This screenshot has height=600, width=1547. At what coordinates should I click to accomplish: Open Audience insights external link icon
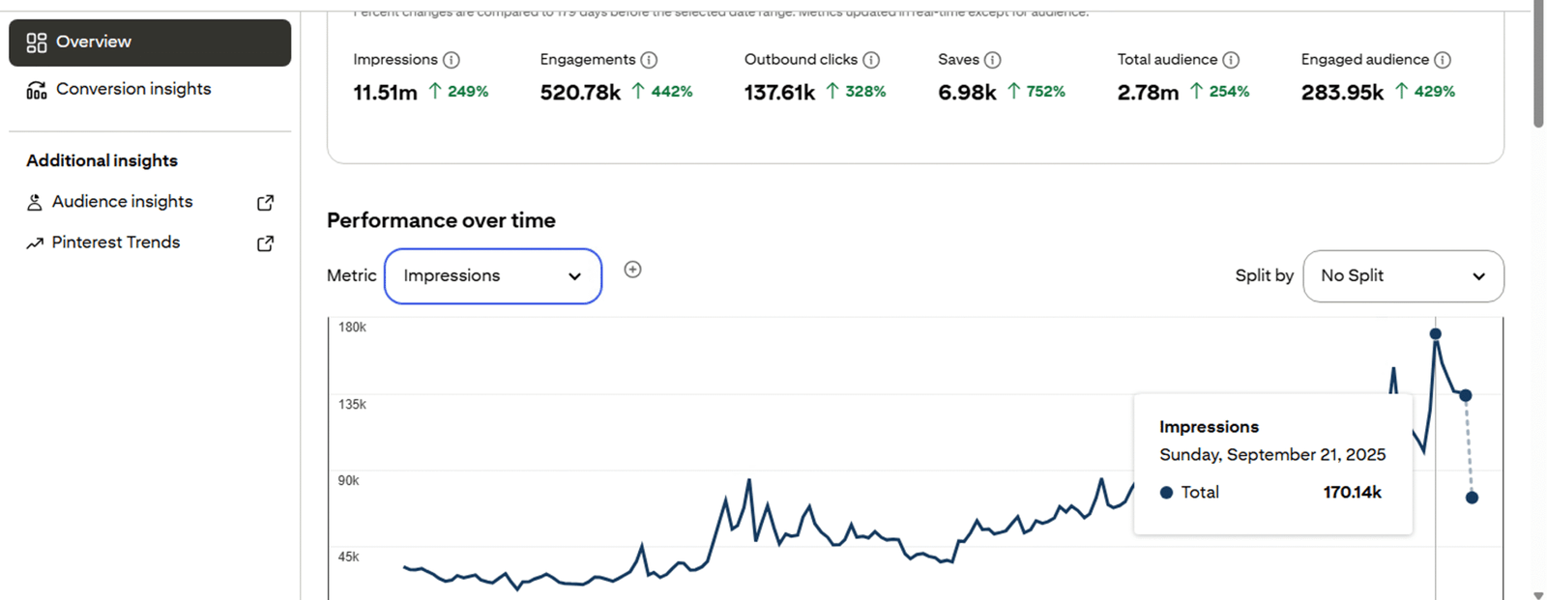(x=265, y=203)
